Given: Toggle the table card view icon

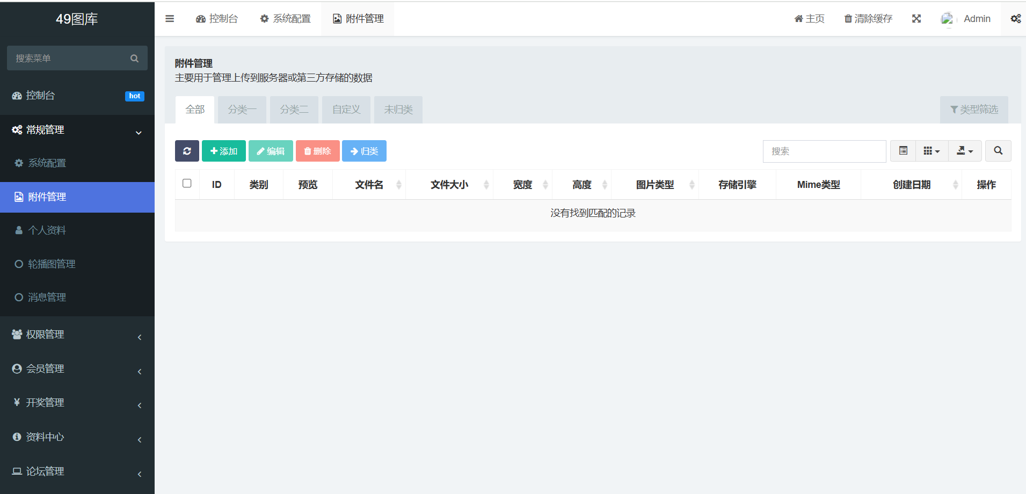Looking at the screenshot, I should [903, 151].
